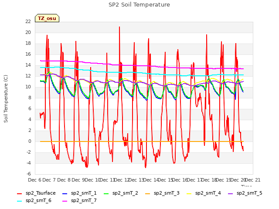
Task: Select the sp2_Tsurface legend label
Action: tap(41, 193)
